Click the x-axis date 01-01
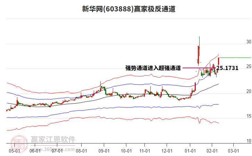Image resolution: width=252 pixels, height=156 pixels. [x=190, y=151]
